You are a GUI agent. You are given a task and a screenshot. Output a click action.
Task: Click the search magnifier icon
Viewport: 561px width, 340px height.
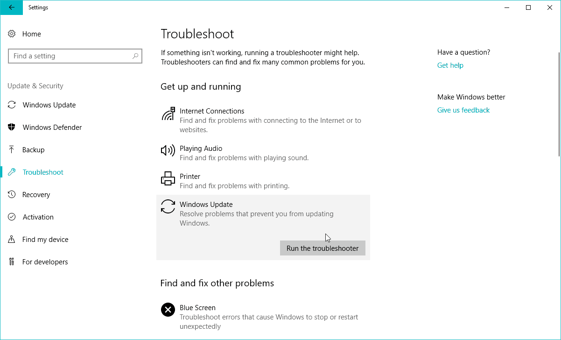tap(135, 56)
